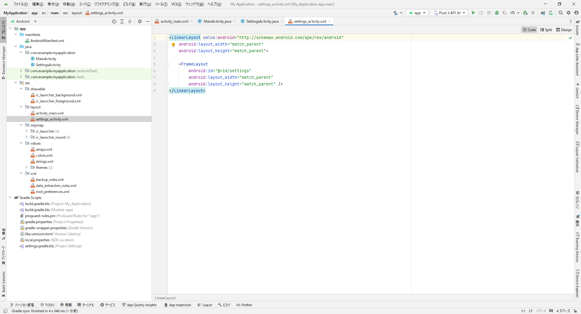This screenshot has height=314, width=581.
Task: Switch editor to Design view
Action: pos(564,30)
